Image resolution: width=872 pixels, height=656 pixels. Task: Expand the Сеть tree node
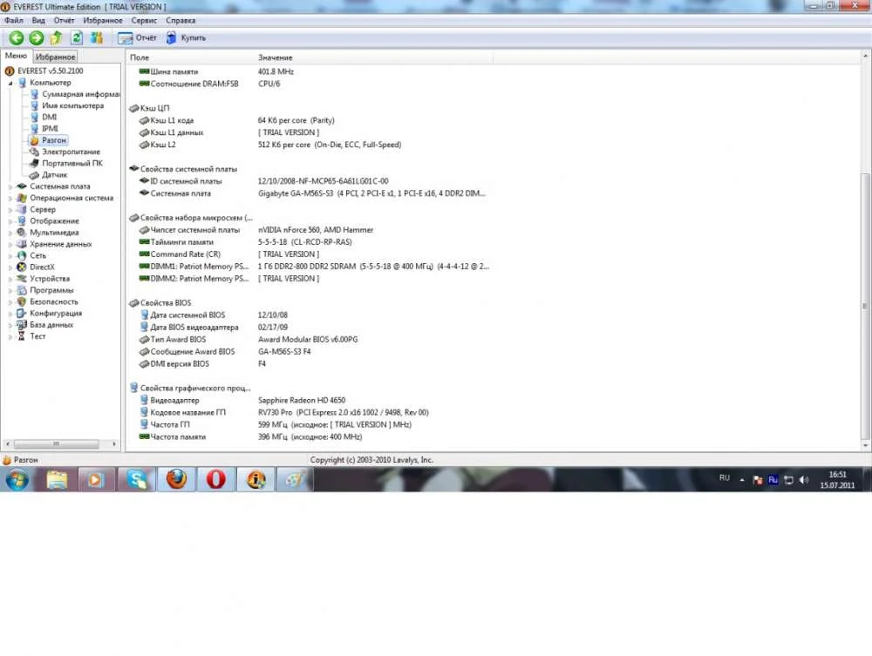click(x=10, y=256)
